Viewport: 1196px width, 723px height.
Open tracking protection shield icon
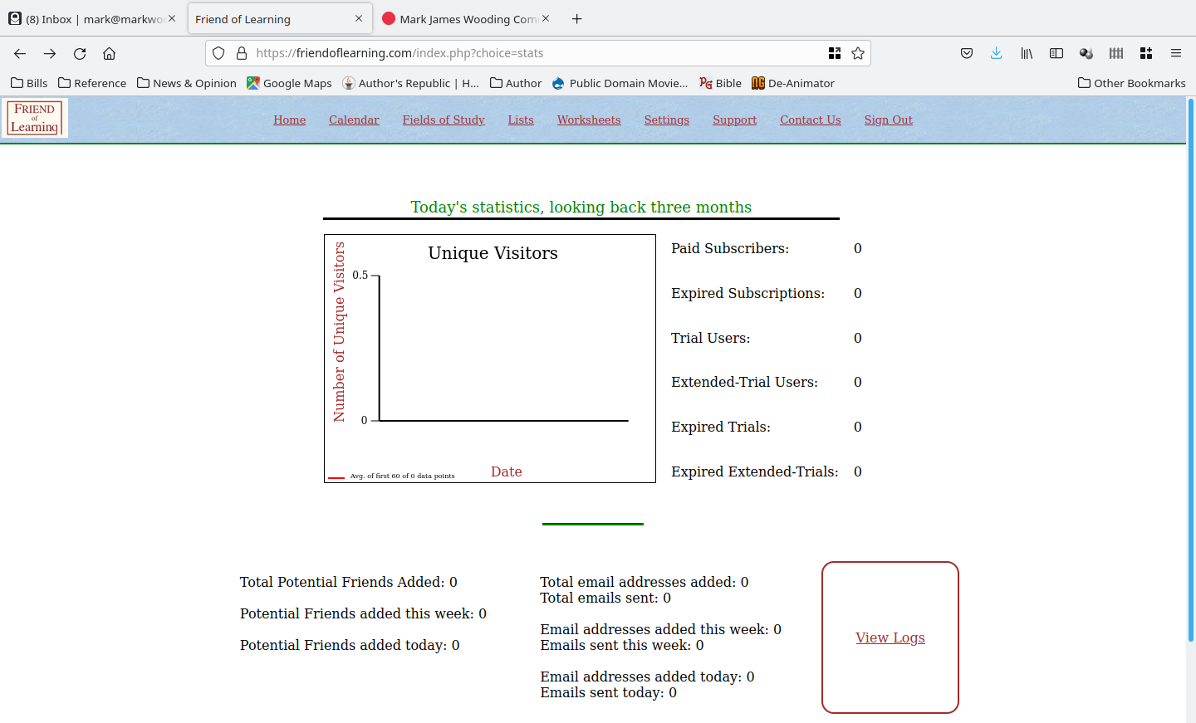tap(218, 53)
